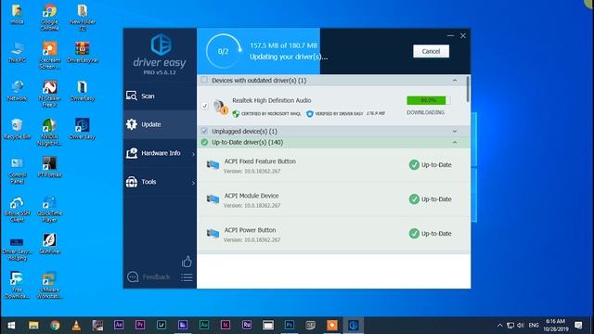This screenshot has height=334, width=594.
Task: Click the Microsoft WHQL certified shield icon
Action: click(236, 113)
